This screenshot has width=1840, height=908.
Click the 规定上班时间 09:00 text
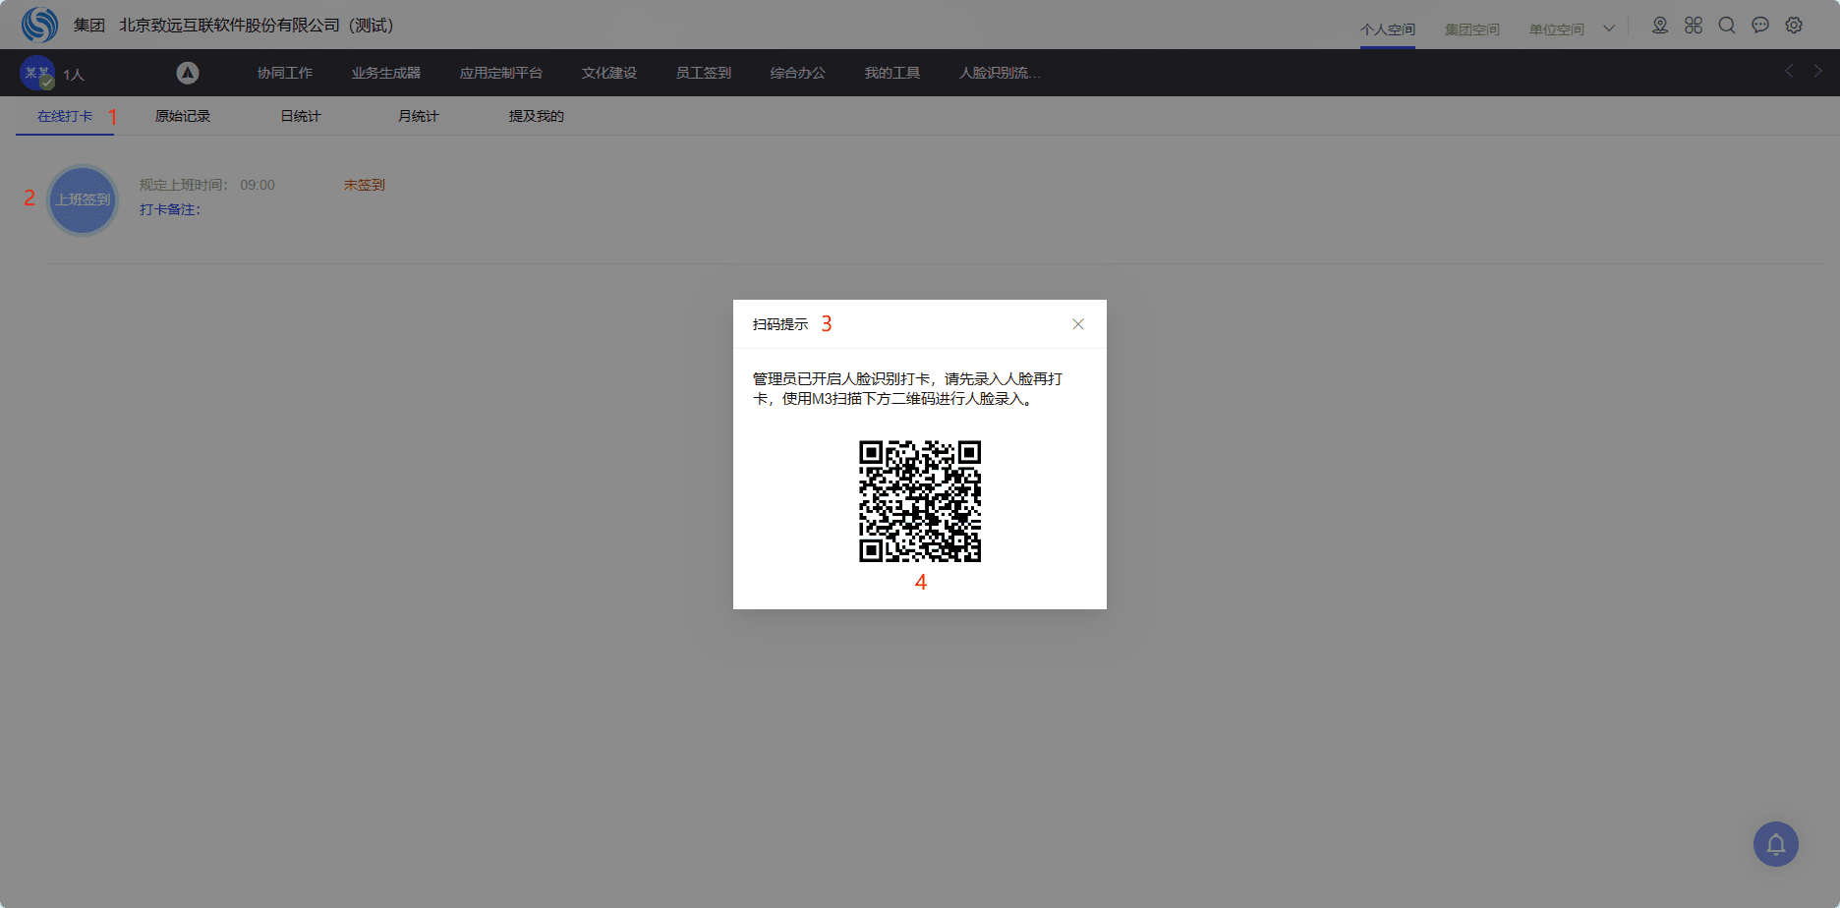pos(207,185)
